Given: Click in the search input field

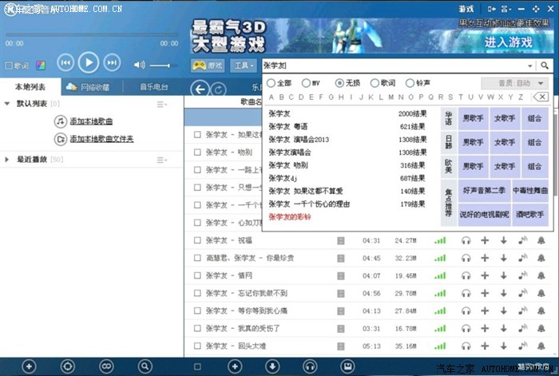Looking at the screenshot, I should coord(394,65).
